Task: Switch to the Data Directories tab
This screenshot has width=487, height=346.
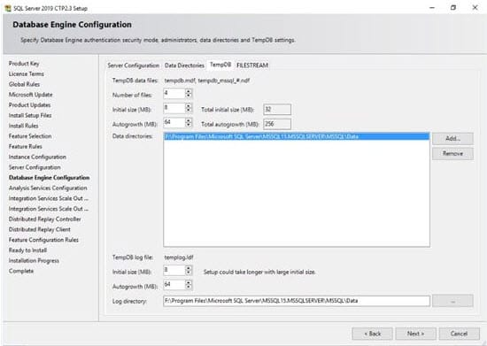Action: (x=184, y=65)
